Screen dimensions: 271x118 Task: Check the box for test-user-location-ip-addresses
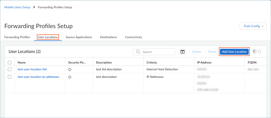10,77
